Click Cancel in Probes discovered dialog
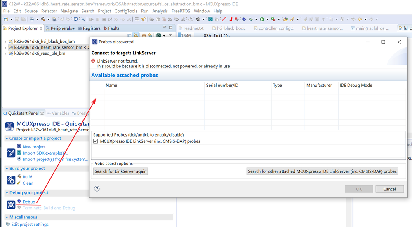 tap(389, 189)
